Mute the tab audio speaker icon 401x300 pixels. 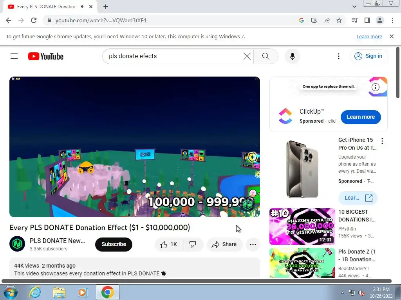82,7
